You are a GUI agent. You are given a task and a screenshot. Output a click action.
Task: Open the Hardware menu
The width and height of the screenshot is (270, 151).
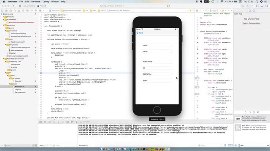35,2
